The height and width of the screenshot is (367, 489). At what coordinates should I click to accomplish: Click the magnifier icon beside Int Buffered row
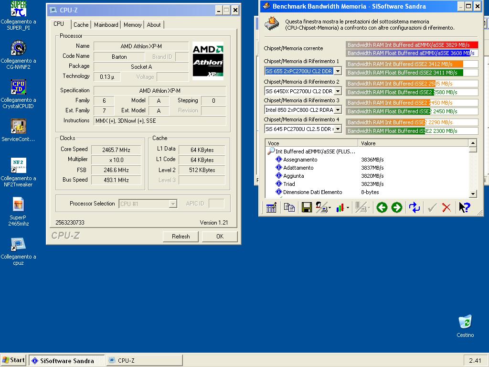click(271, 151)
